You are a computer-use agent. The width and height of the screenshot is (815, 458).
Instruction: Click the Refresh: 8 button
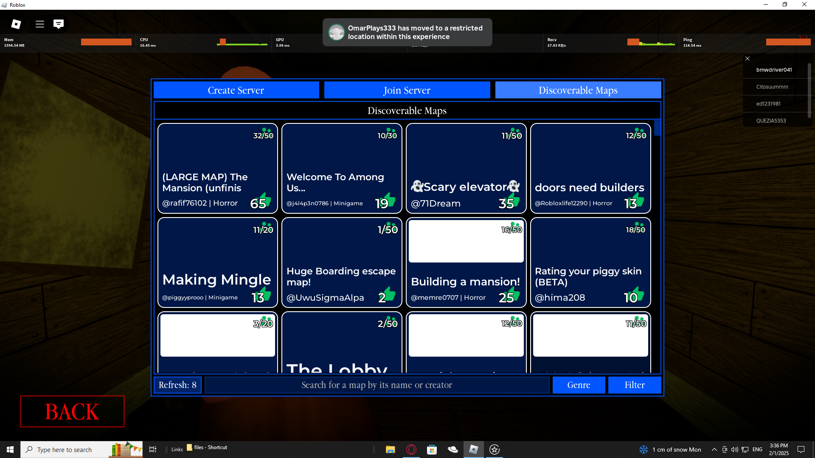point(177,385)
